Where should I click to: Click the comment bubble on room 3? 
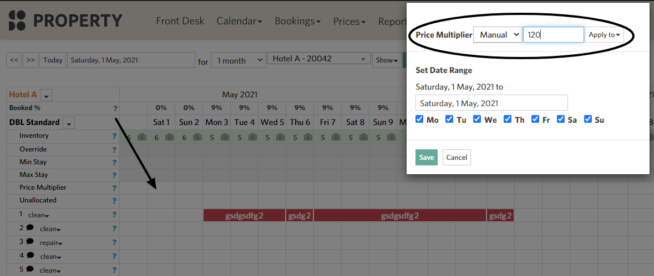[30, 242]
